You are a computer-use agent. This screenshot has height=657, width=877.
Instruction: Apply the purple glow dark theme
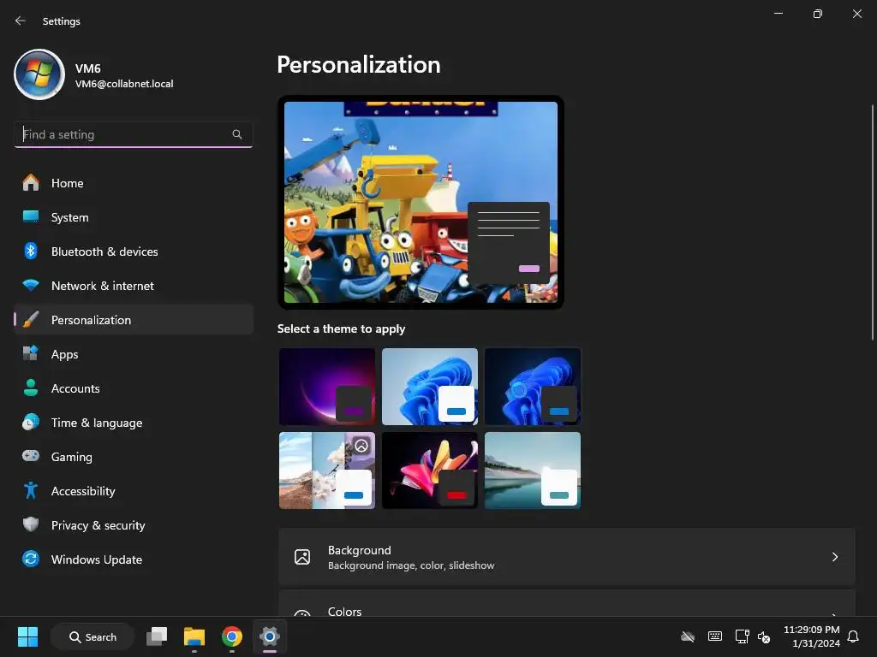[x=327, y=387]
